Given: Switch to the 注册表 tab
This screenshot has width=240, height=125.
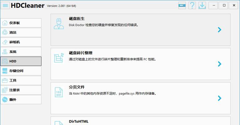Looking at the screenshot, I should coord(21,90).
